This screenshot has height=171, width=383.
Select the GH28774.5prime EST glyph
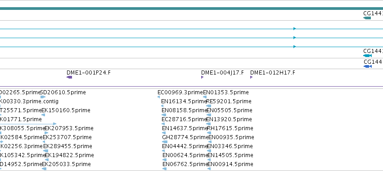click(165, 142)
